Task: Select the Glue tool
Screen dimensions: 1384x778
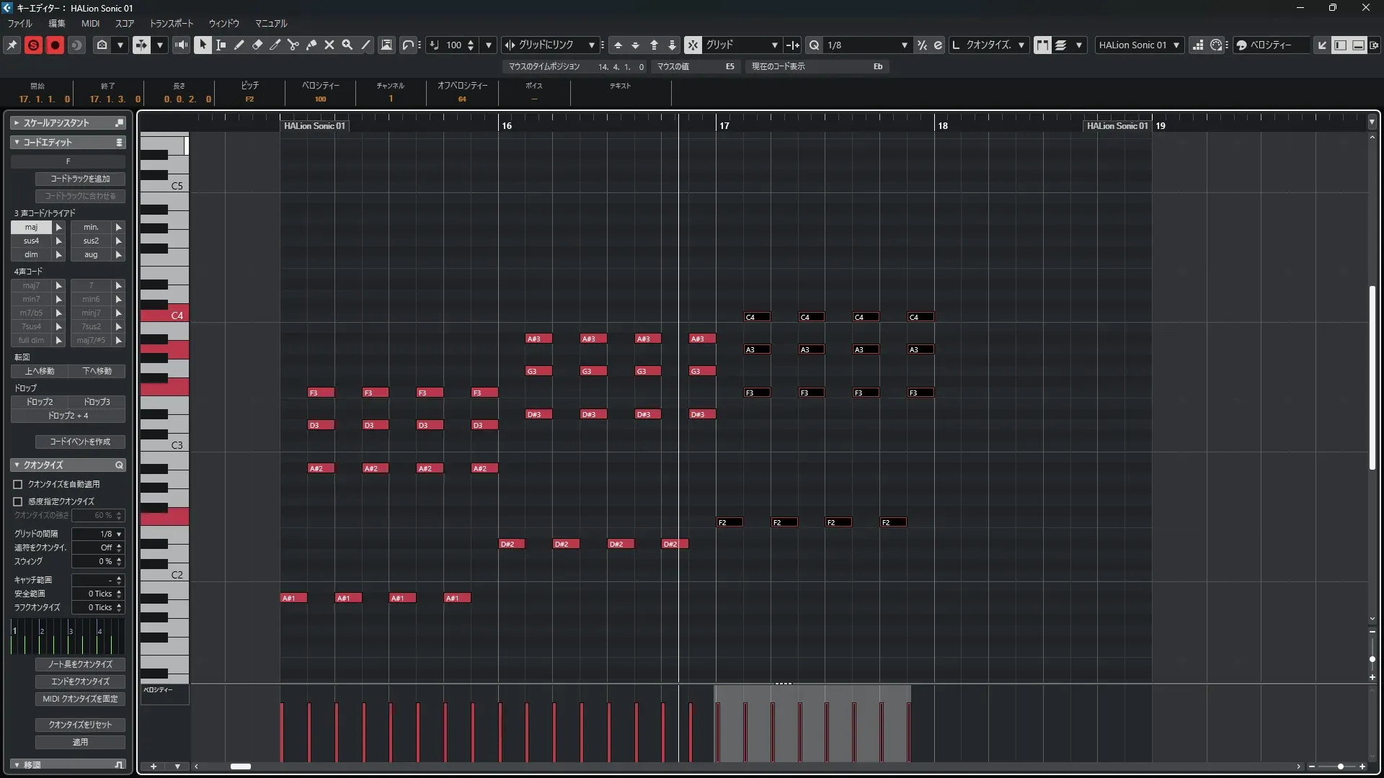Action: [311, 45]
